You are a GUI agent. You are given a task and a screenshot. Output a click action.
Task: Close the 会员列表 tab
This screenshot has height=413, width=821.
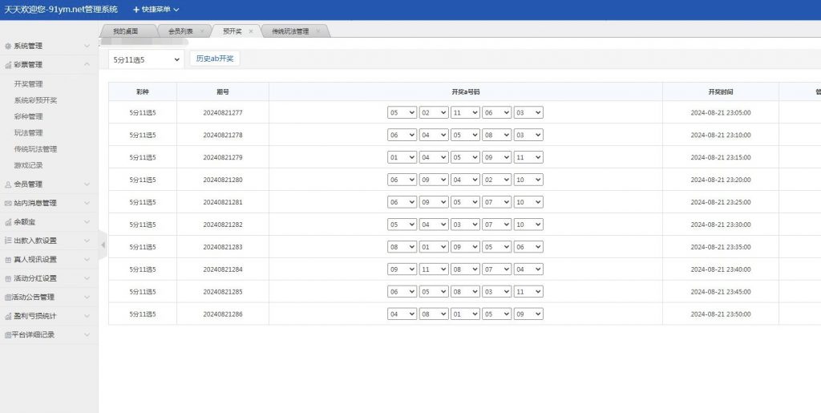[202, 31]
